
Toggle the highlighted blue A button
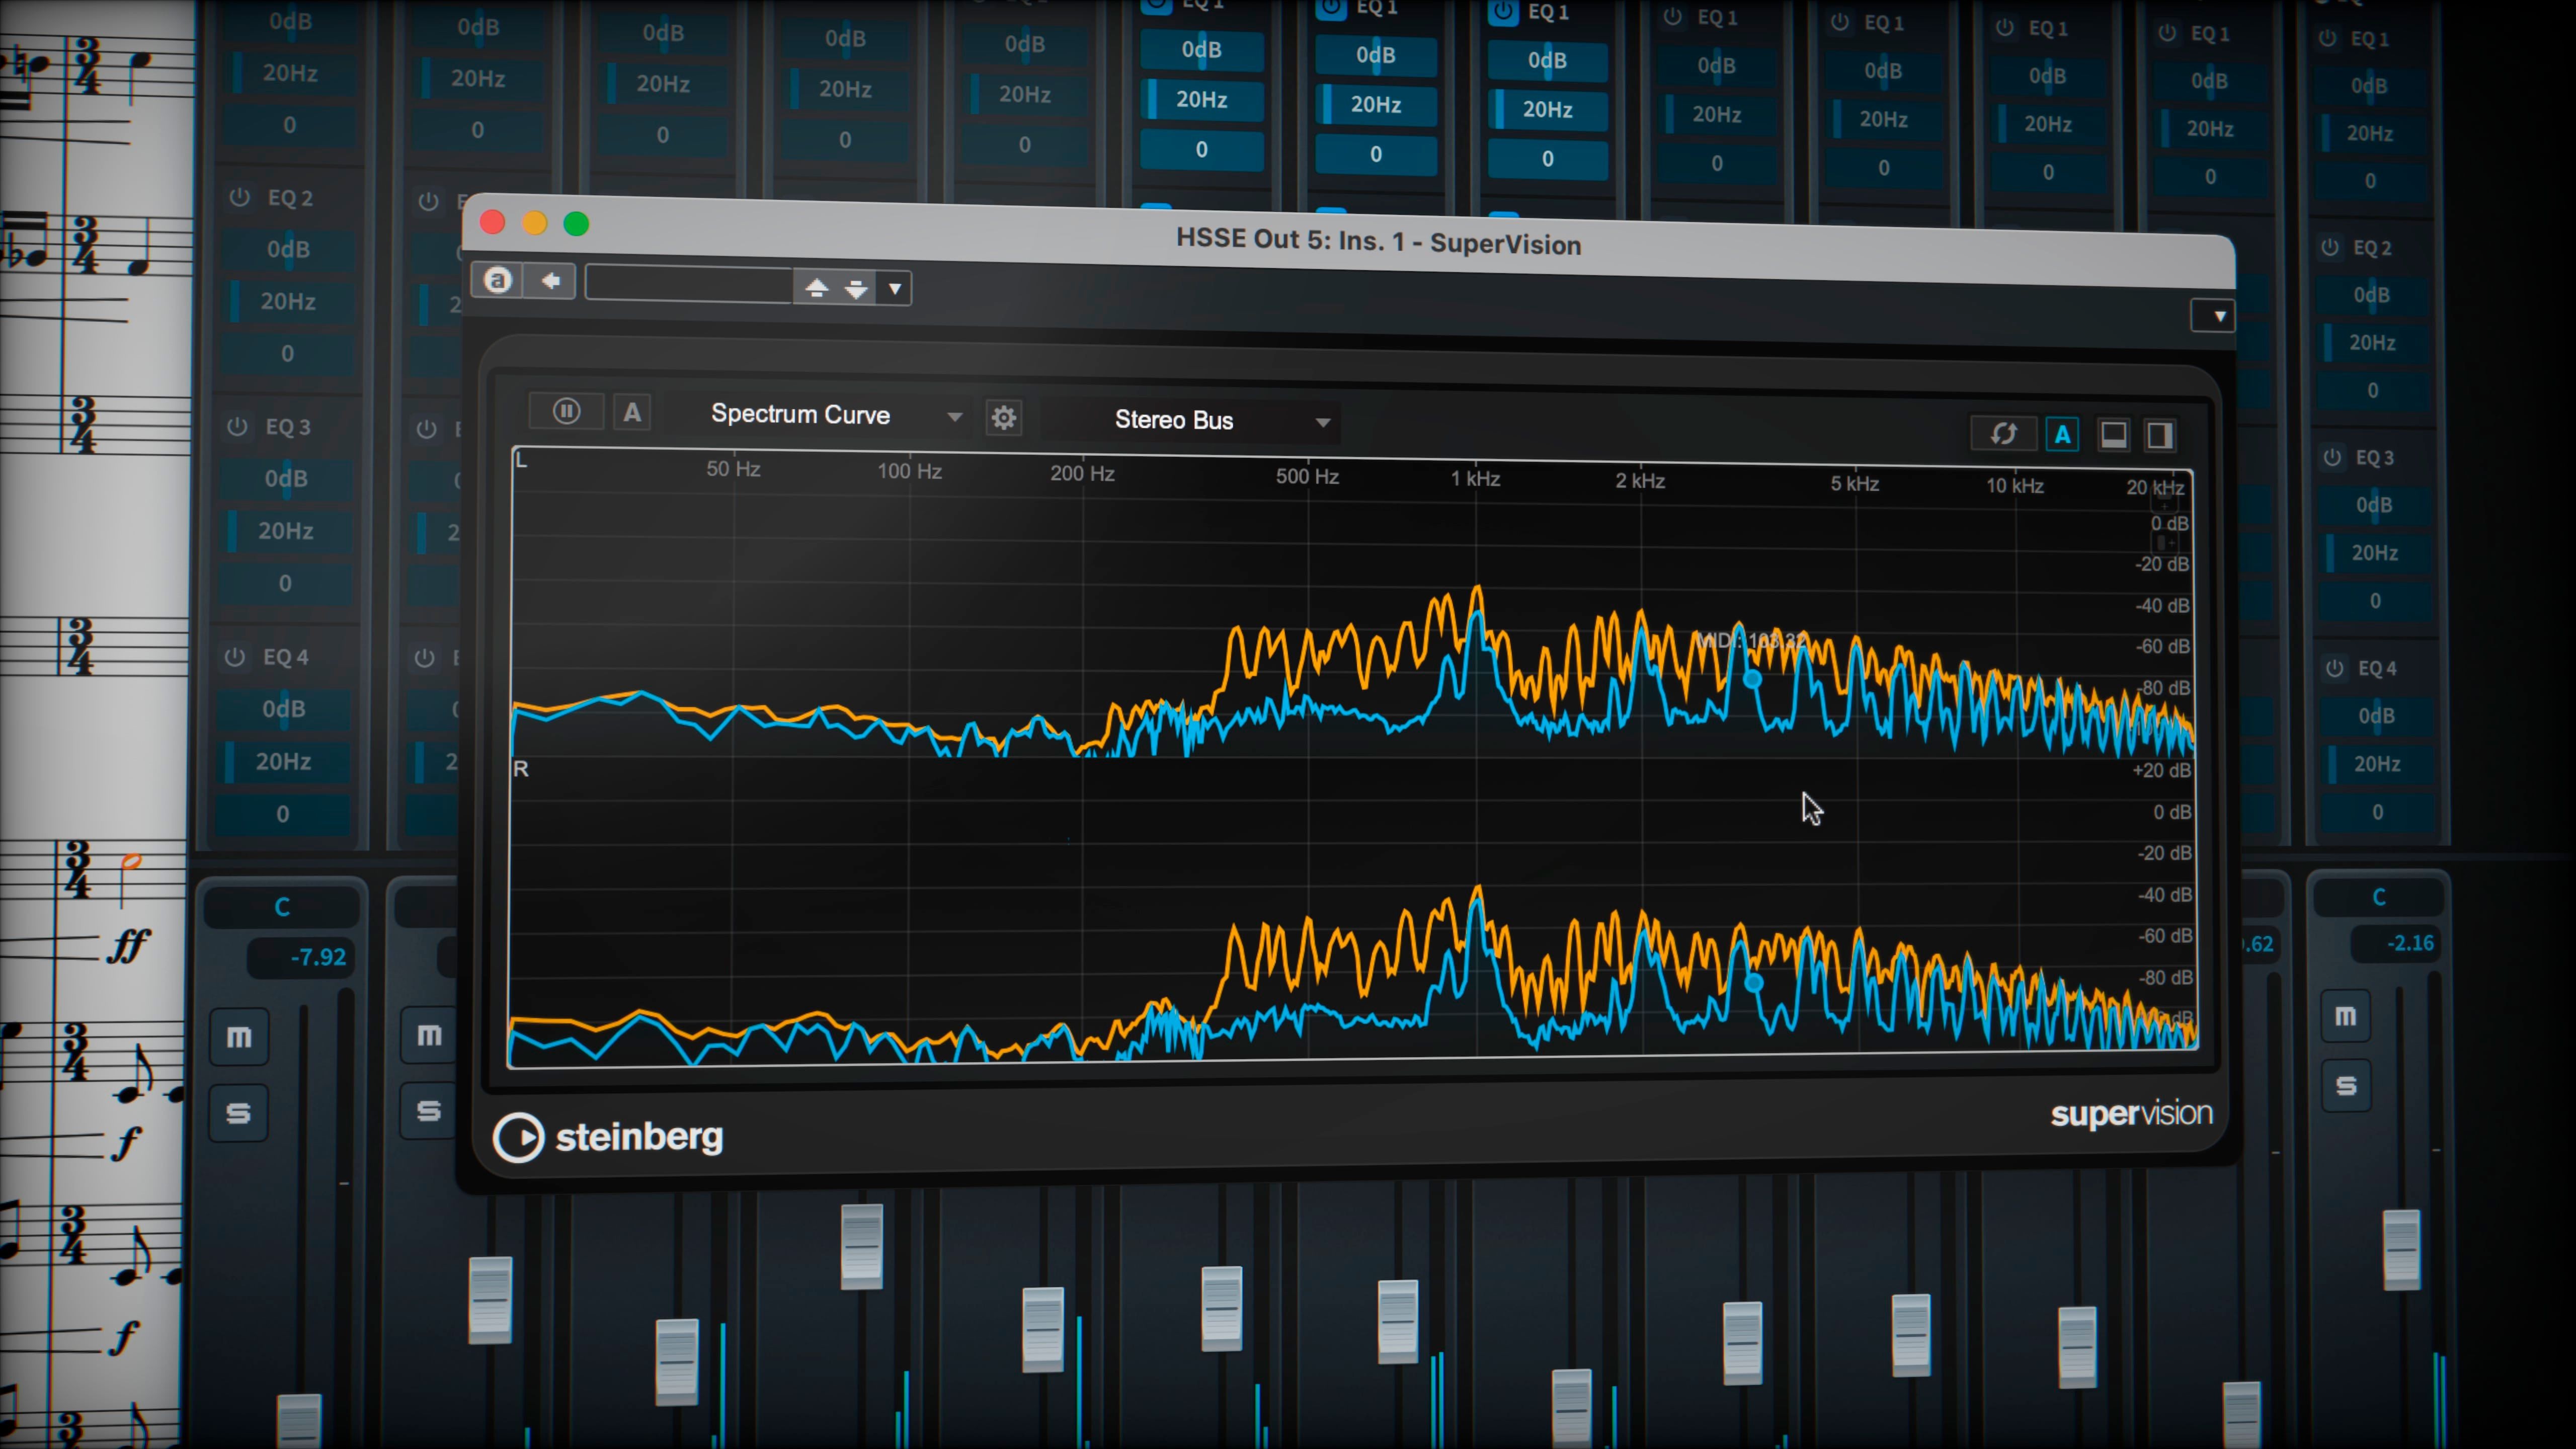click(x=2062, y=435)
